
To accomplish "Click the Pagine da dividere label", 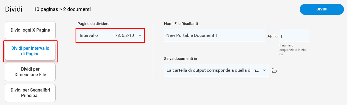I will (93, 24).
